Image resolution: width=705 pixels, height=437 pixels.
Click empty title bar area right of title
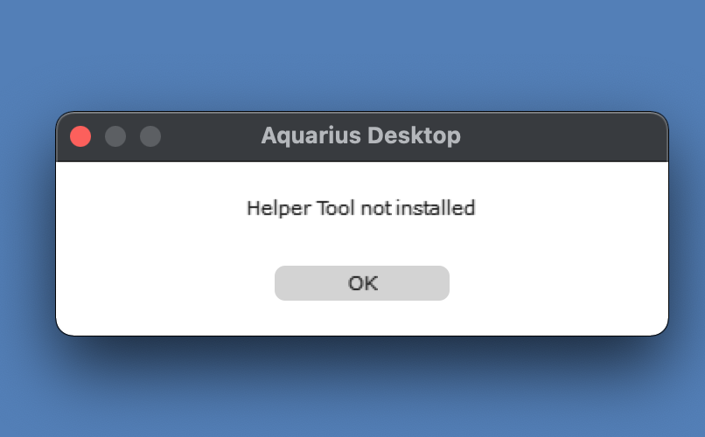tap(562, 136)
